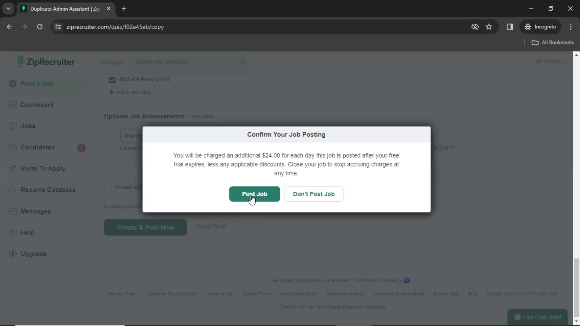This screenshot has width=580, height=326.
Task: Open the Jobs sidebar icon
Action: 13,126
